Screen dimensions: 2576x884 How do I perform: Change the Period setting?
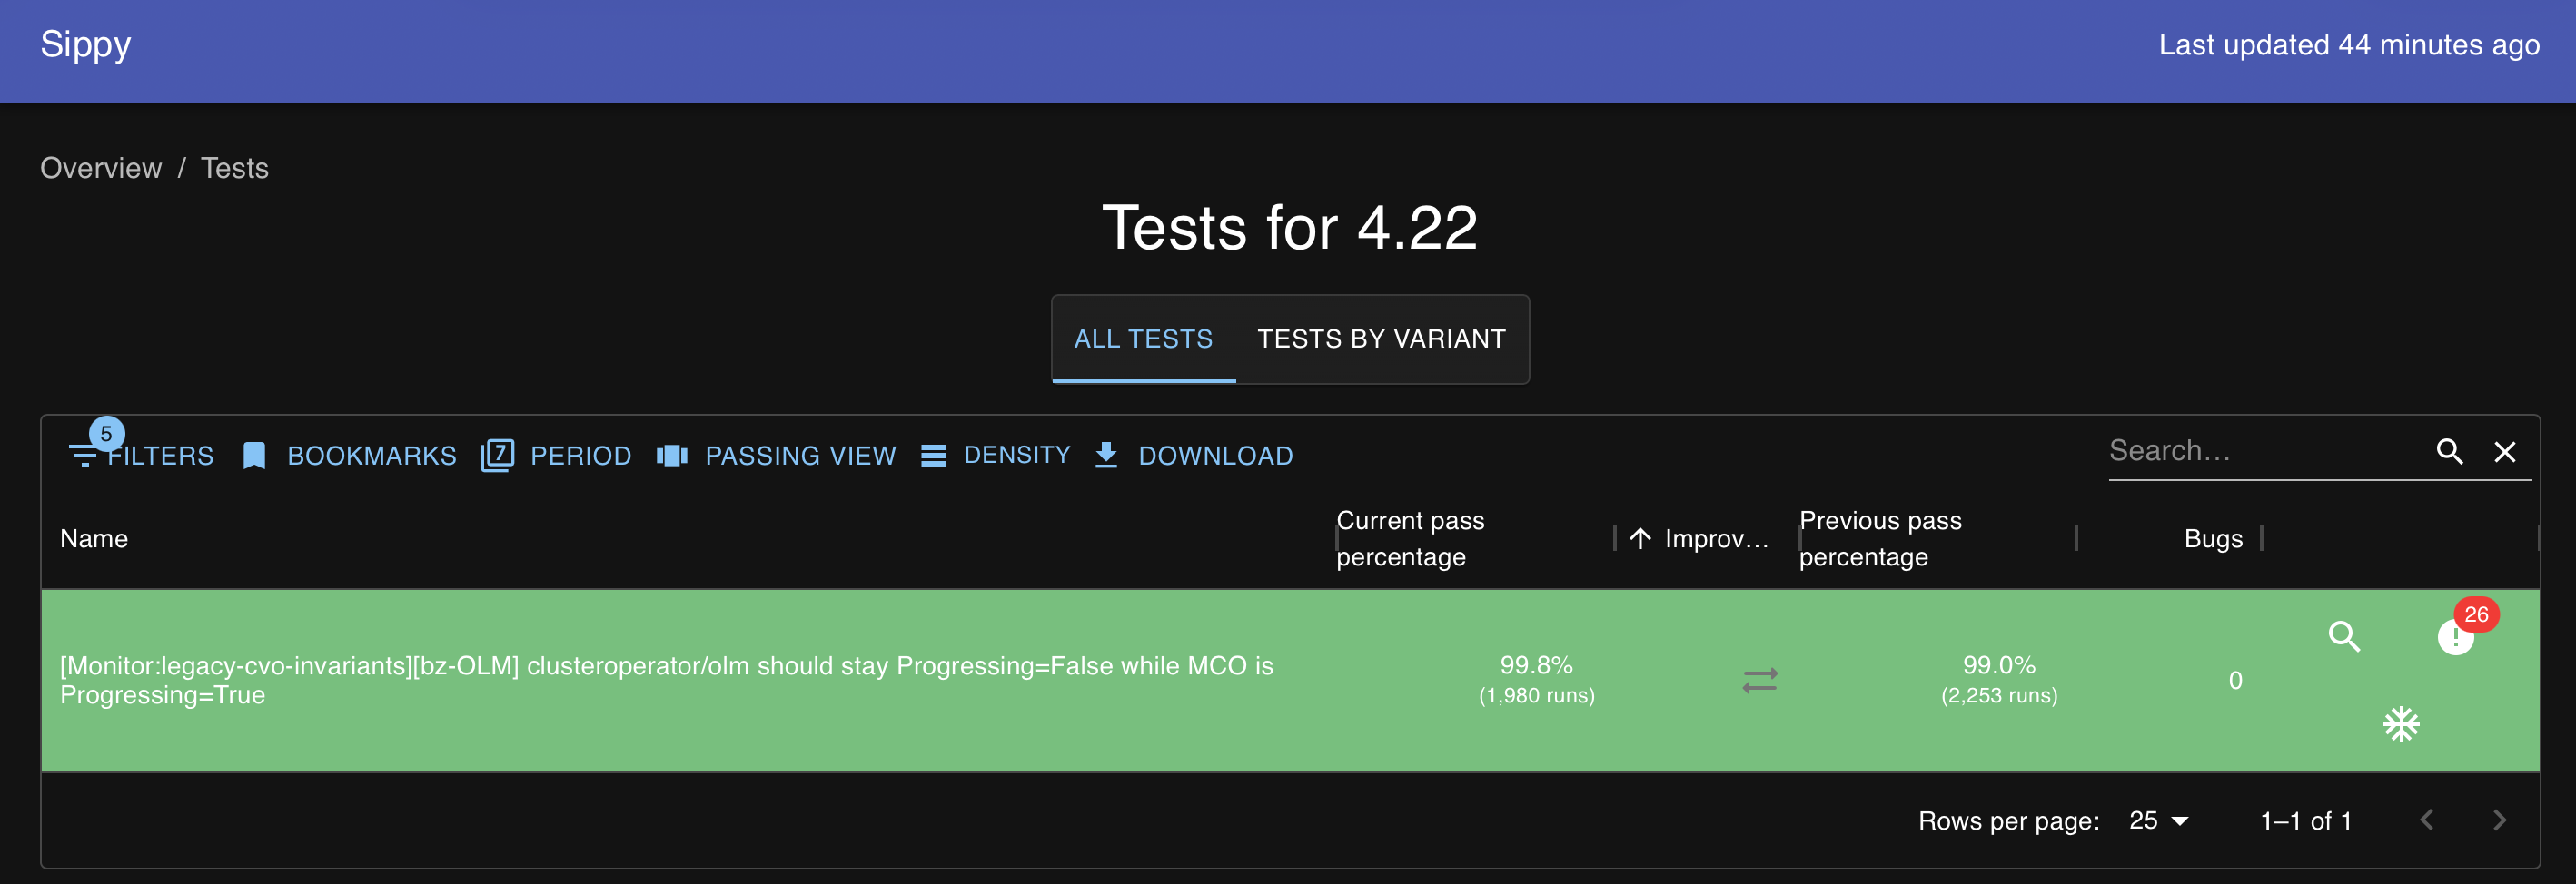point(557,456)
